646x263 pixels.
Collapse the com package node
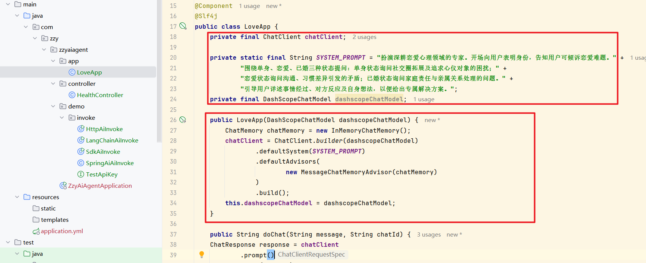pyautogui.click(x=26, y=27)
